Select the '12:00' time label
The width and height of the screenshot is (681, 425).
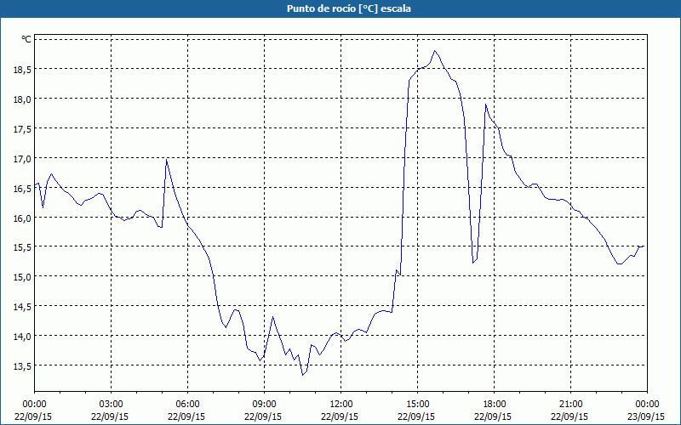click(341, 405)
